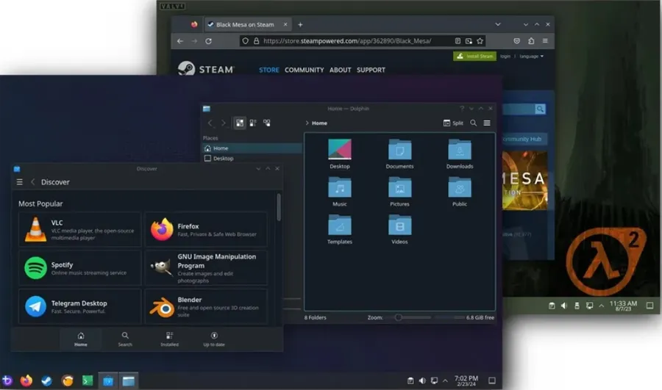This screenshot has height=390, width=662.
Task: Open Discover's hamburger sidebar menu
Action: pyautogui.click(x=19, y=181)
